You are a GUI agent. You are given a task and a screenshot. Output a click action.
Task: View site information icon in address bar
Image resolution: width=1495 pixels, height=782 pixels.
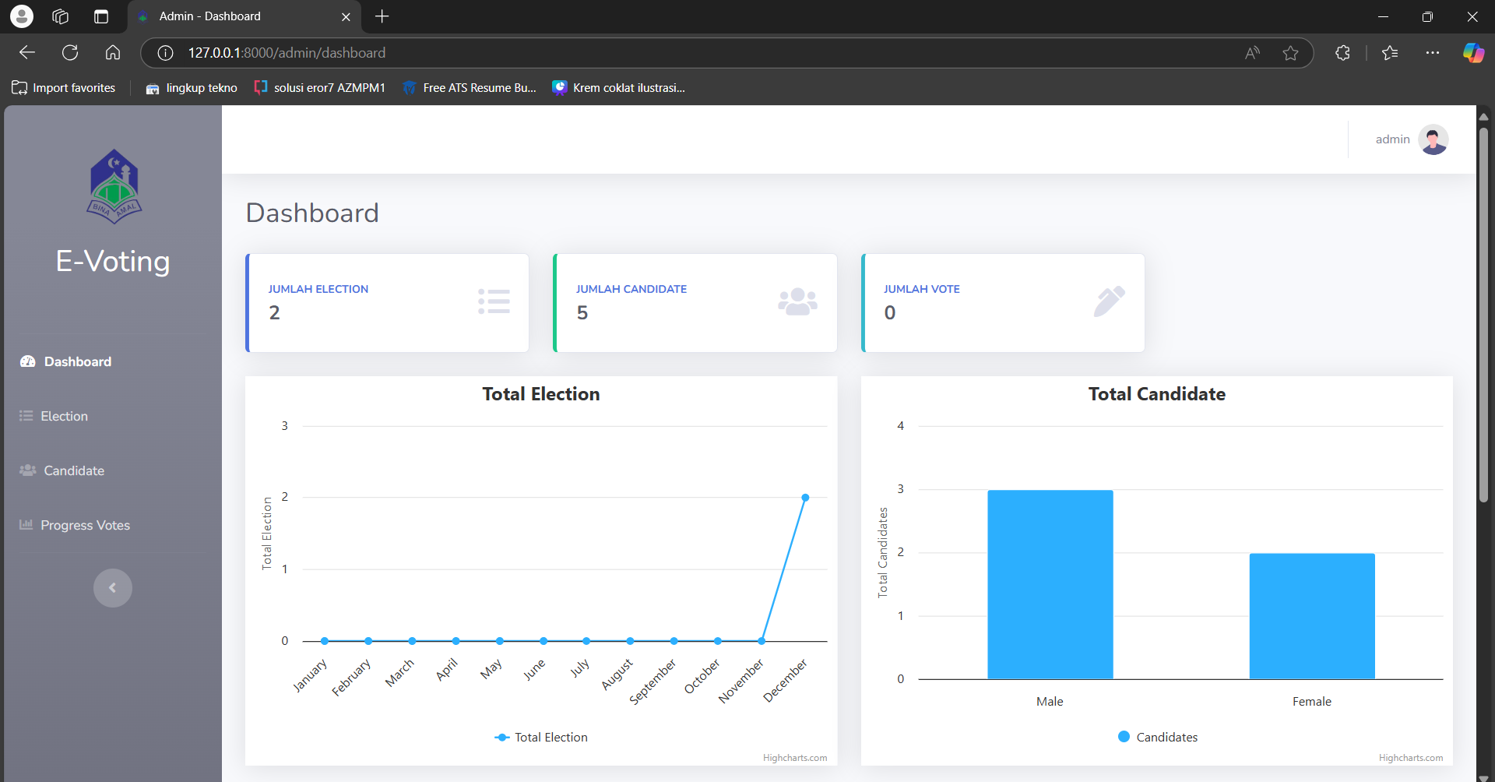click(x=165, y=53)
